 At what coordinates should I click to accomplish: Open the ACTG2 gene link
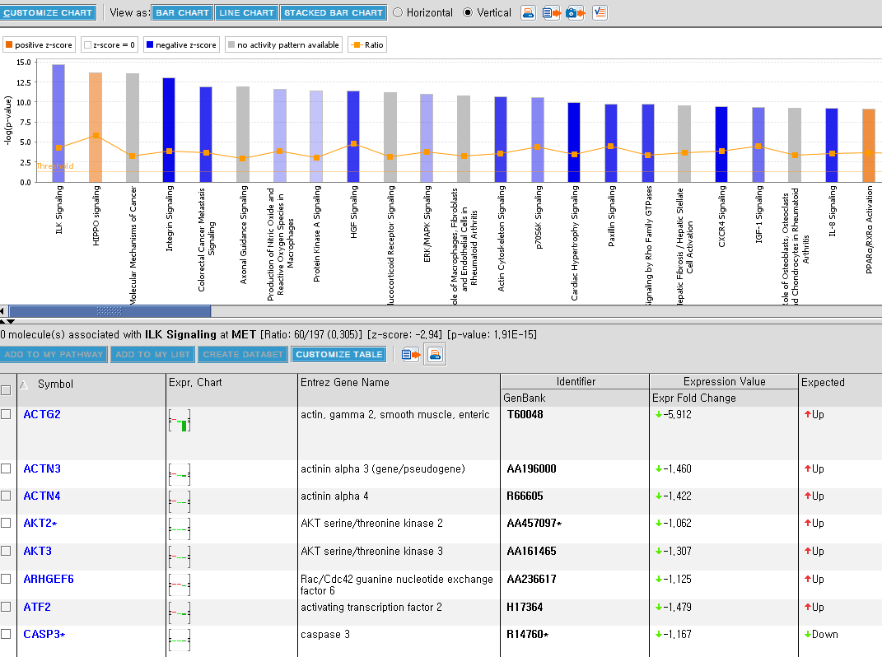(42, 415)
